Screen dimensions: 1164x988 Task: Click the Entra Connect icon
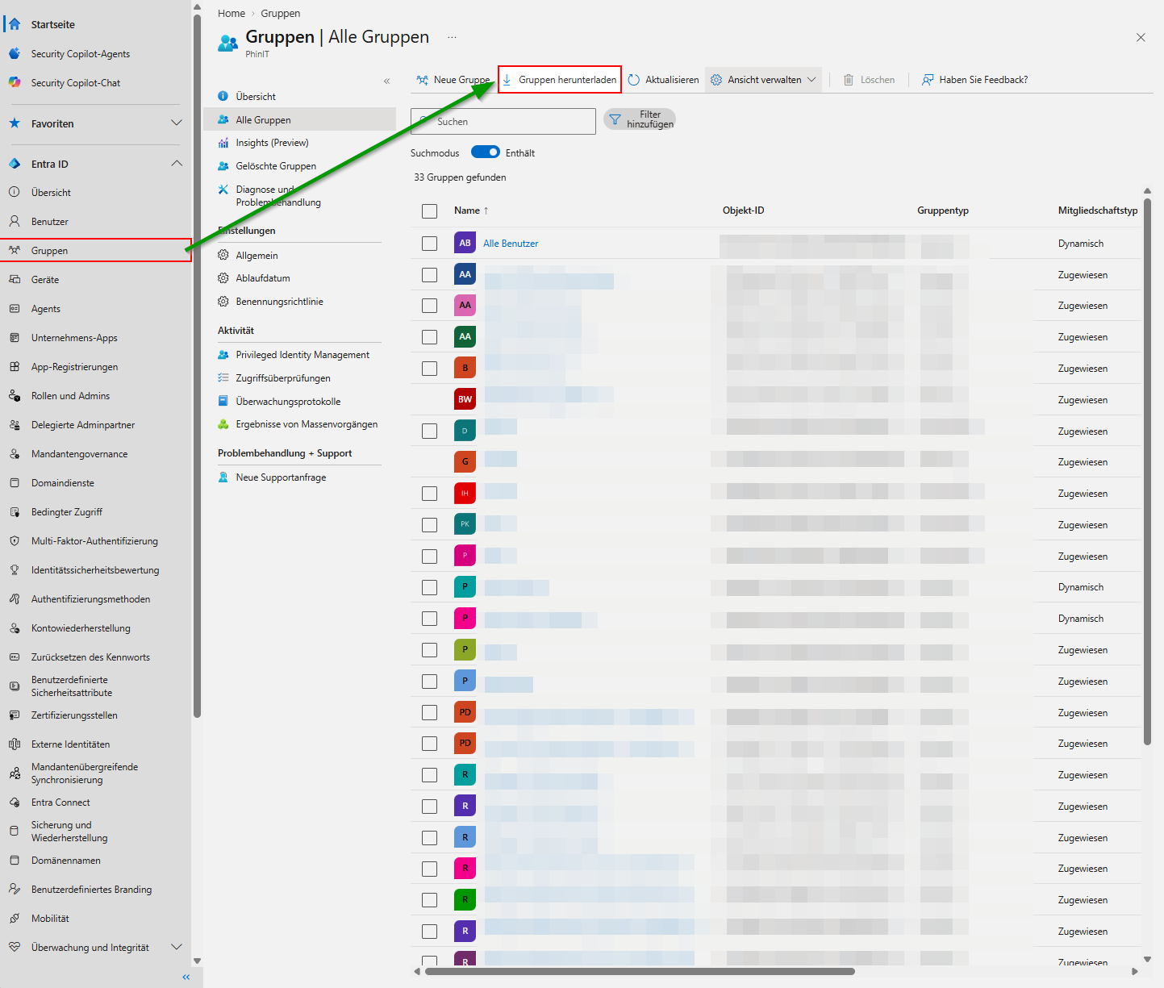[15, 802]
